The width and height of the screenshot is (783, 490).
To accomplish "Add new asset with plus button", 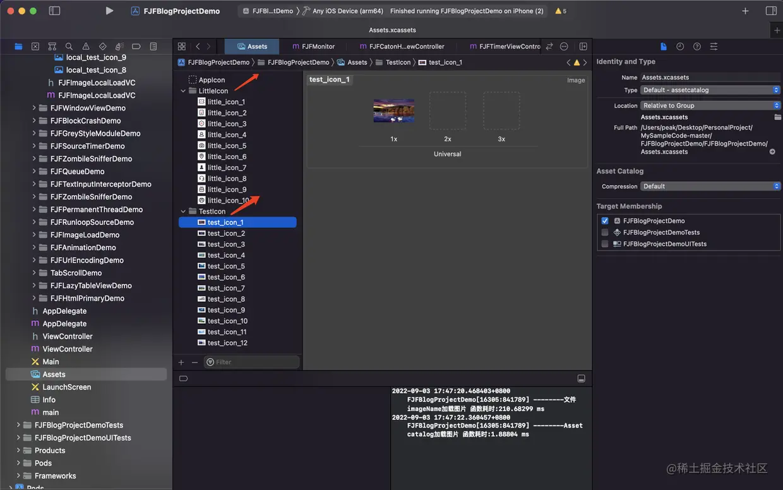I will coord(181,362).
